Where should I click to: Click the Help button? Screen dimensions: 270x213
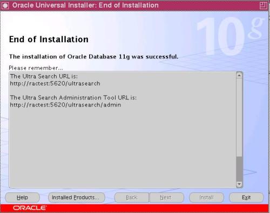(x=22, y=197)
